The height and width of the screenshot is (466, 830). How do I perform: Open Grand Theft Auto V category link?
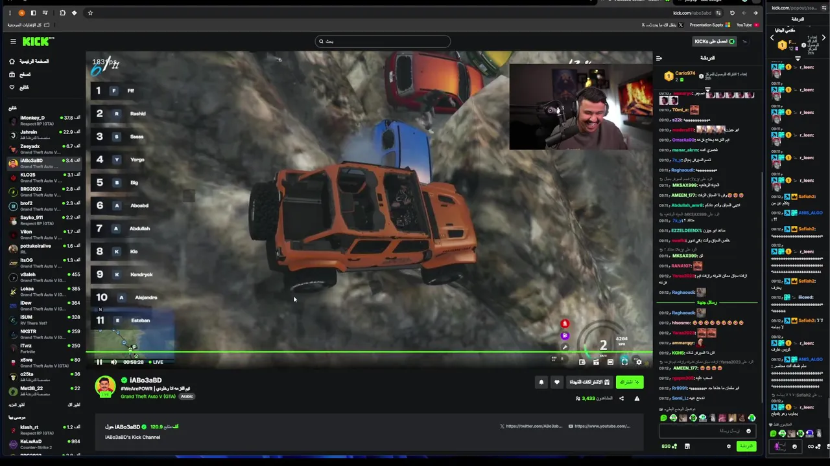pos(148,397)
